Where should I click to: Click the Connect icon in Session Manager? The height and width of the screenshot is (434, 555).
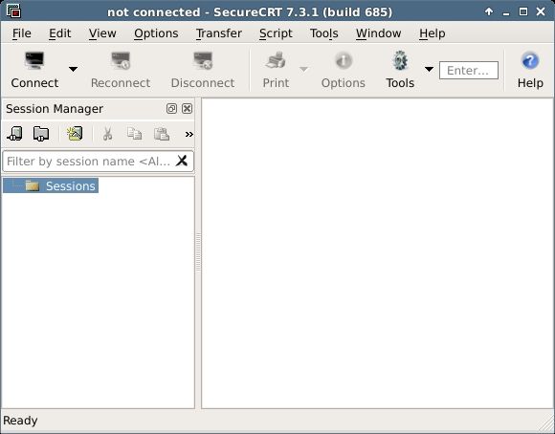pyautogui.click(x=14, y=134)
